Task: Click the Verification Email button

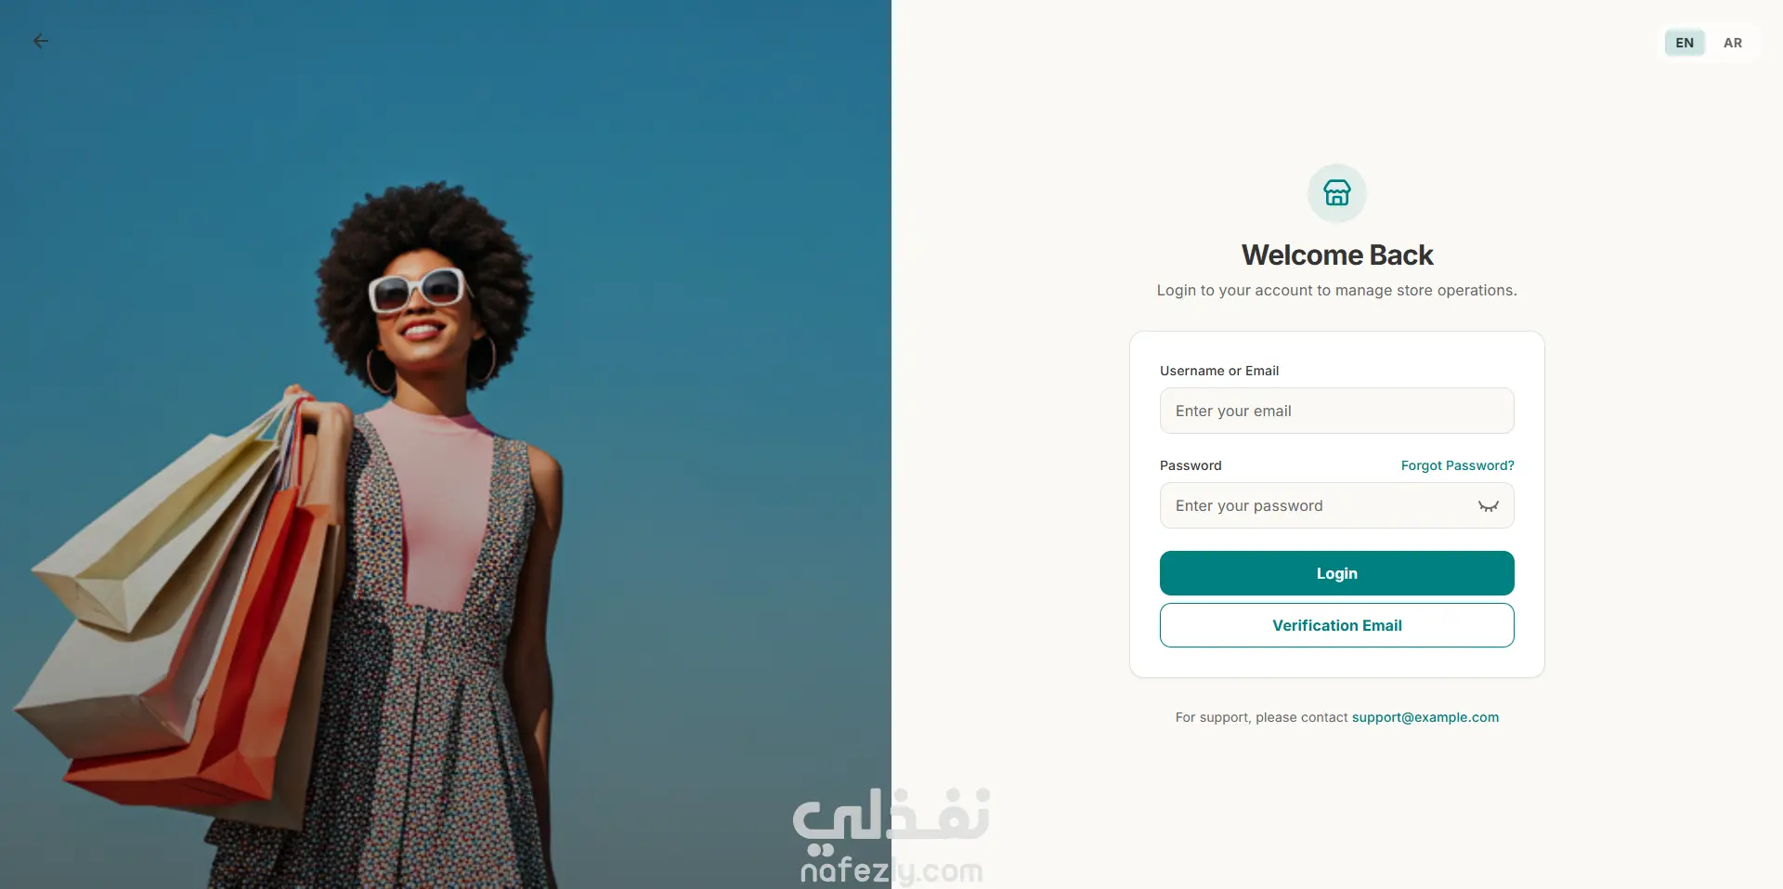Action: (x=1336, y=625)
